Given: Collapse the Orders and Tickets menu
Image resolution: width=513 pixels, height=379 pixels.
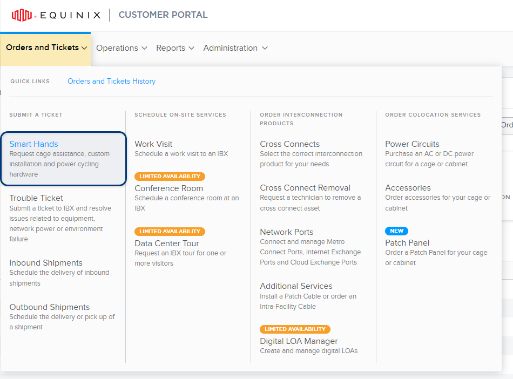Looking at the screenshot, I should (x=46, y=48).
